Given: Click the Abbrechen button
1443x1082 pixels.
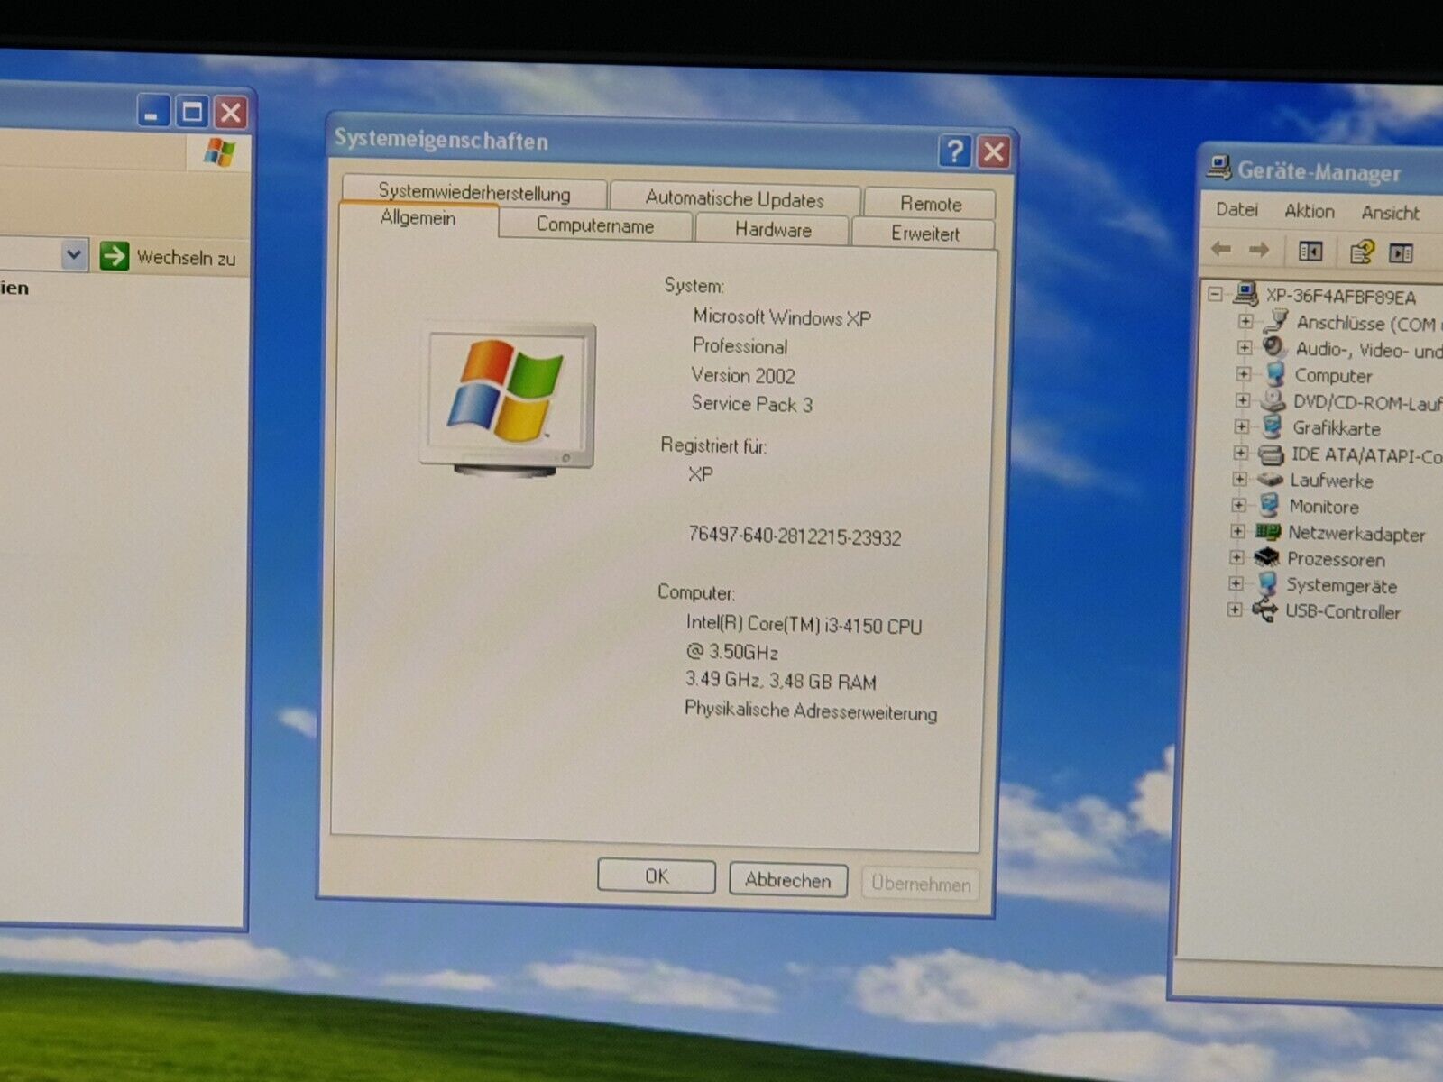Looking at the screenshot, I should point(787,880).
